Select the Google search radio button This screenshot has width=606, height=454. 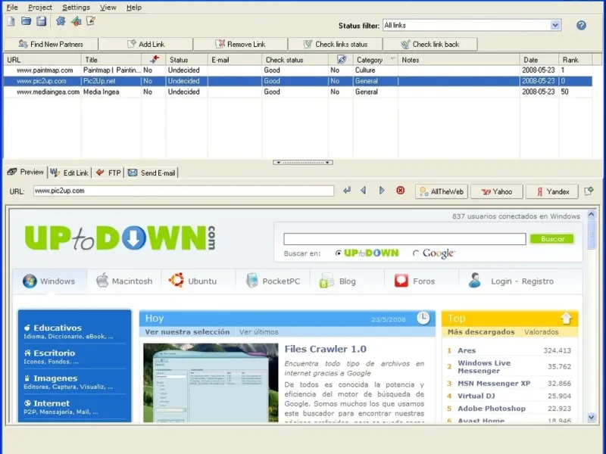[415, 253]
